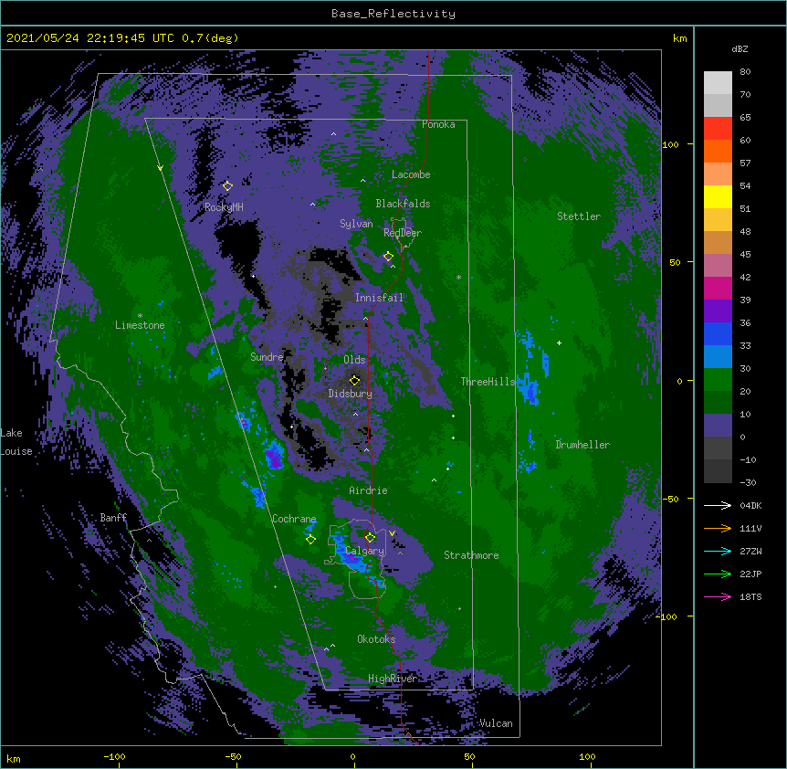Image resolution: width=787 pixels, height=769 pixels.
Task: Select the orange 111V arrow in legend
Action: [x=718, y=528]
